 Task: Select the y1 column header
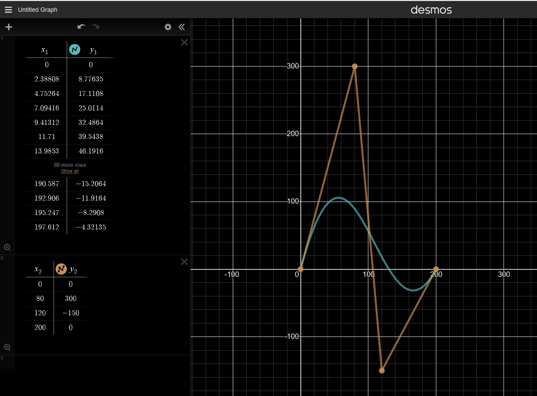93,50
